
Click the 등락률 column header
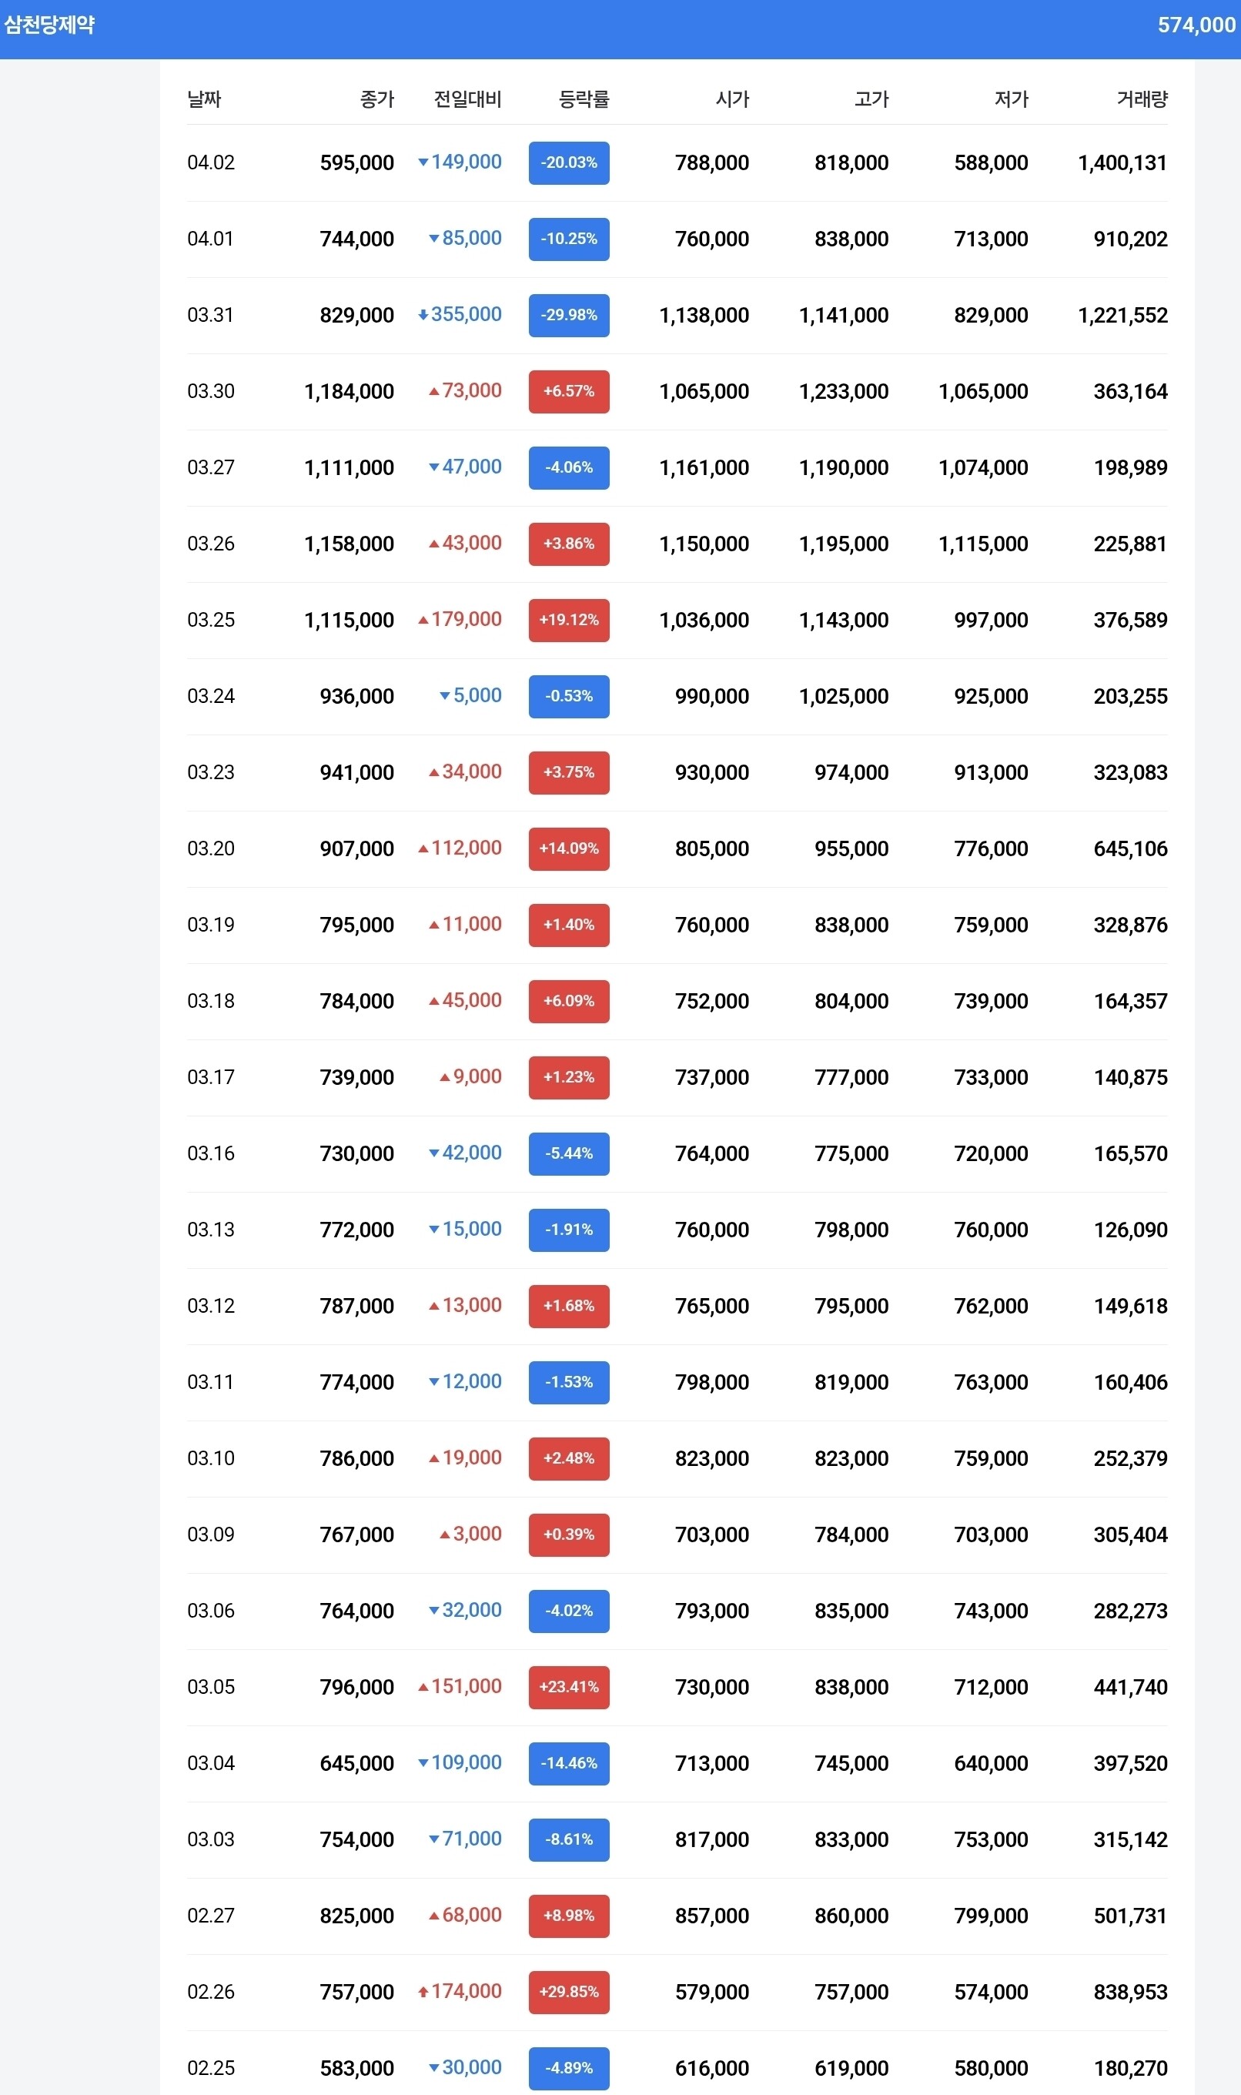pos(584,99)
